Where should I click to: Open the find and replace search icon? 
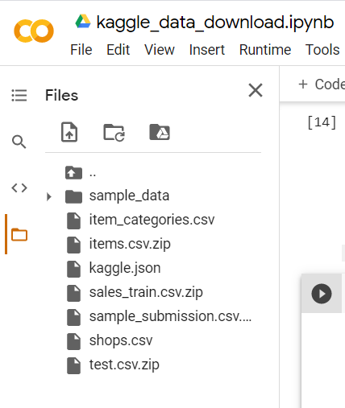point(19,142)
